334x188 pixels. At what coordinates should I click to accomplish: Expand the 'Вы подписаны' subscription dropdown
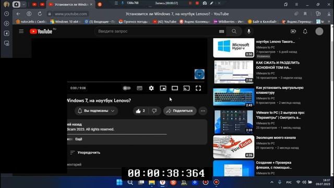tap(96, 111)
